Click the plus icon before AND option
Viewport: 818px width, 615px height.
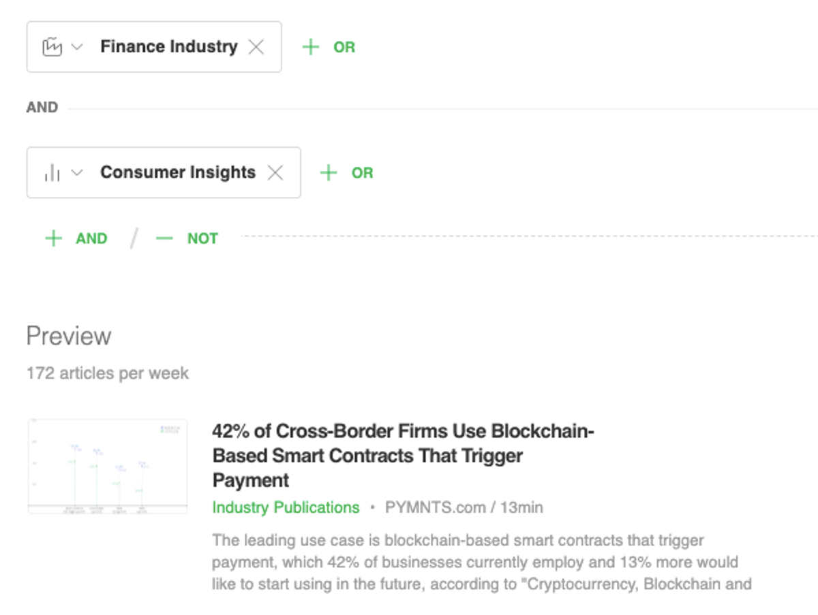coord(53,238)
